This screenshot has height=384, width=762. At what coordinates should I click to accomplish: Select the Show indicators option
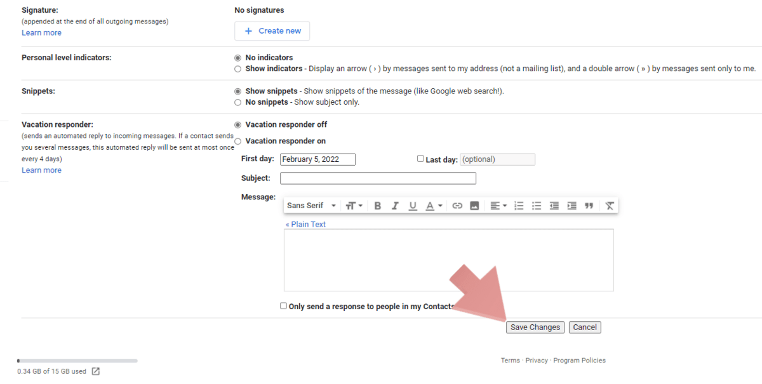tap(238, 69)
